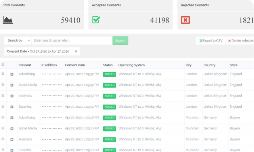Screen dimensions: 254x152
Task: Click Social Media text in the Munchen row
Action: click(28, 128)
